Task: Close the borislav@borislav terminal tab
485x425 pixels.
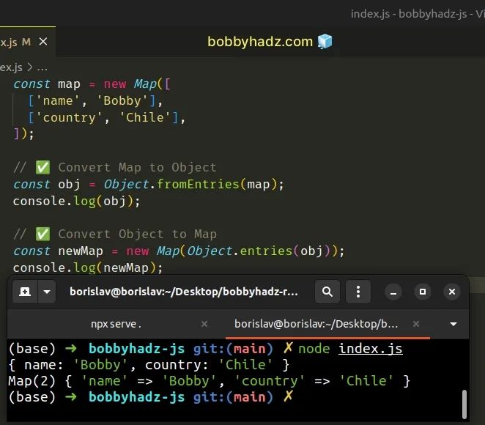Action: click(x=416, y=324)
